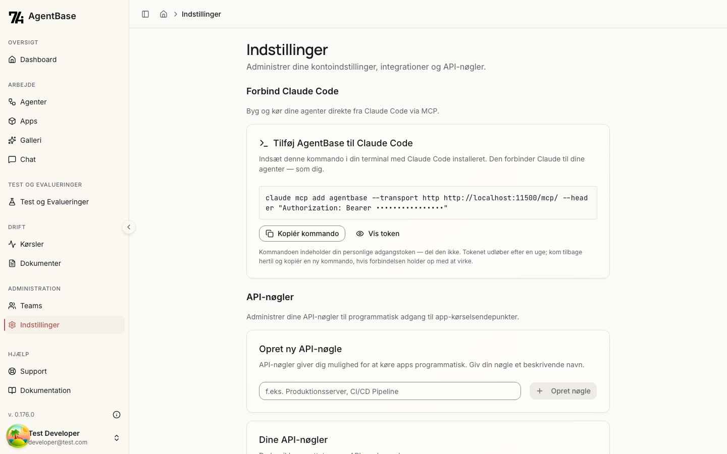This screenshot has height=454, width=727.
Task: Navigate to Teams
Action: [64, 306]
